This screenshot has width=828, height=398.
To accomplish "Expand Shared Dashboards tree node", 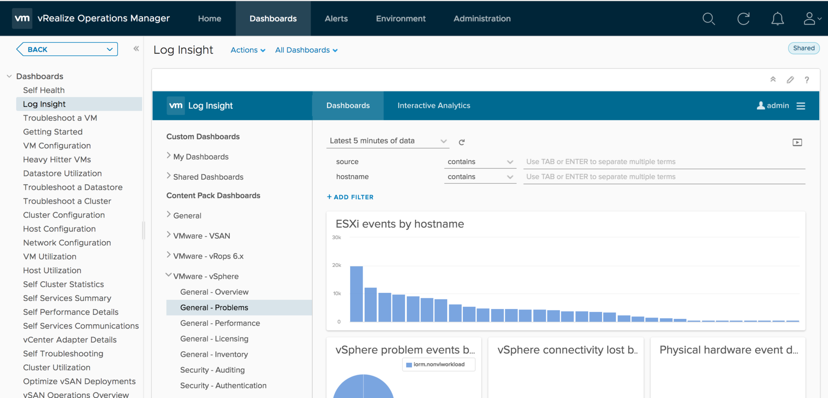I will click(x=169, y=176).
